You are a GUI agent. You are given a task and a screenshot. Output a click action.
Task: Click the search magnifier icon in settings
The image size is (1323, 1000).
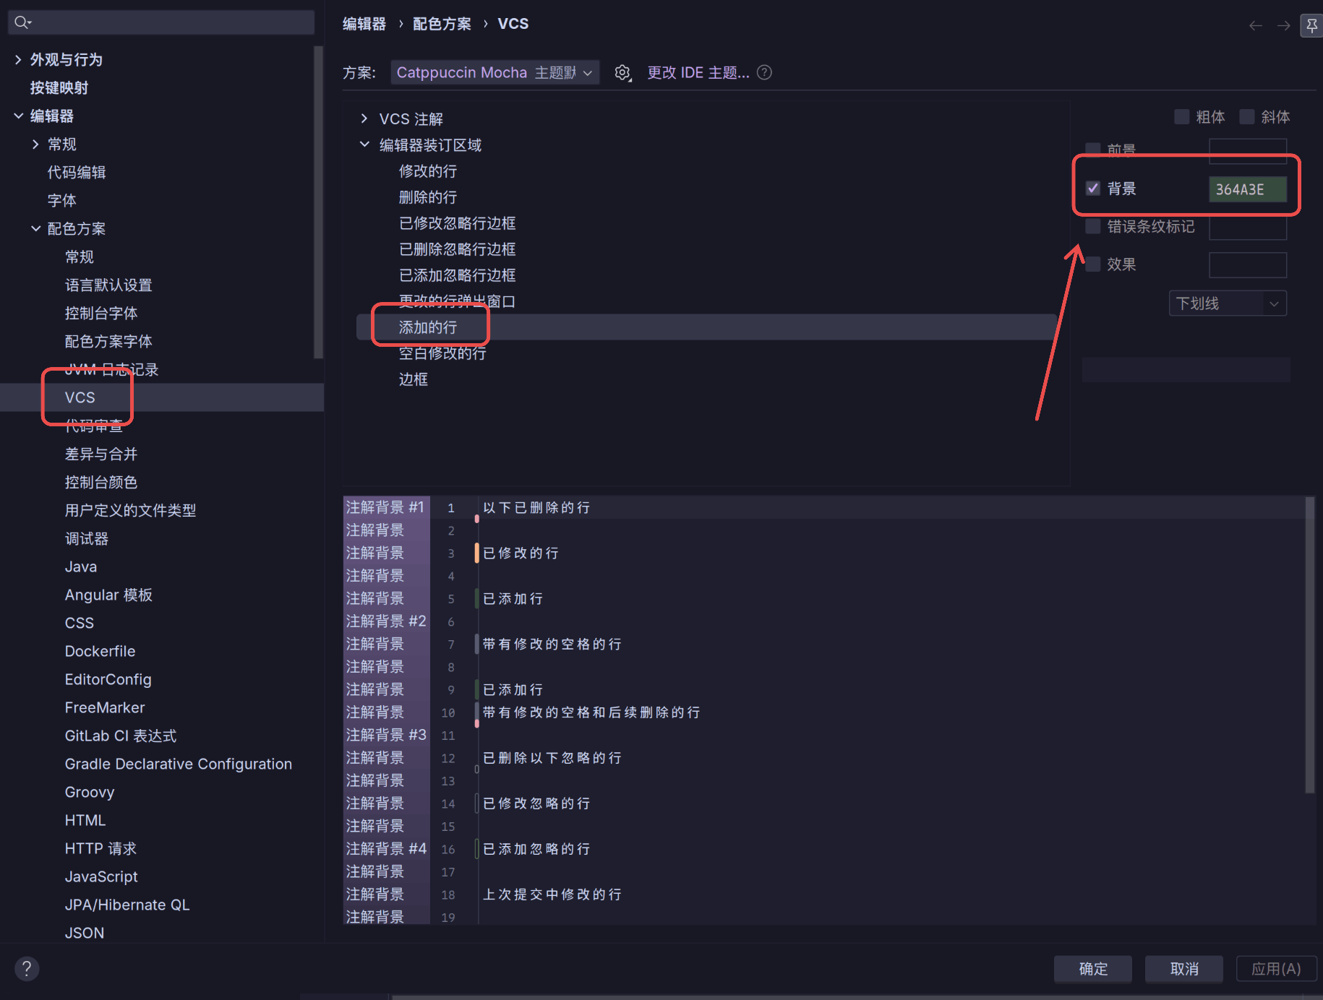(22, 22)
